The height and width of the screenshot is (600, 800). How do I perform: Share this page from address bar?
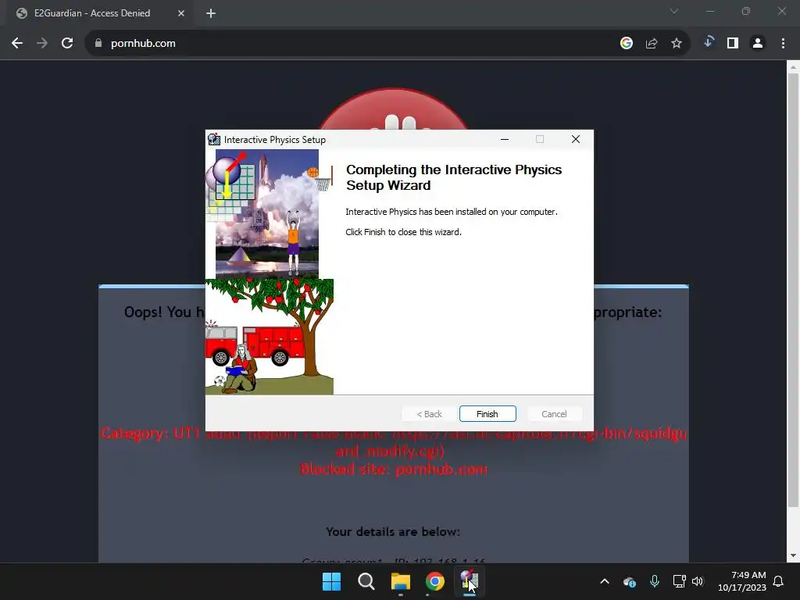pyautogui.click(x=652, y=44)
